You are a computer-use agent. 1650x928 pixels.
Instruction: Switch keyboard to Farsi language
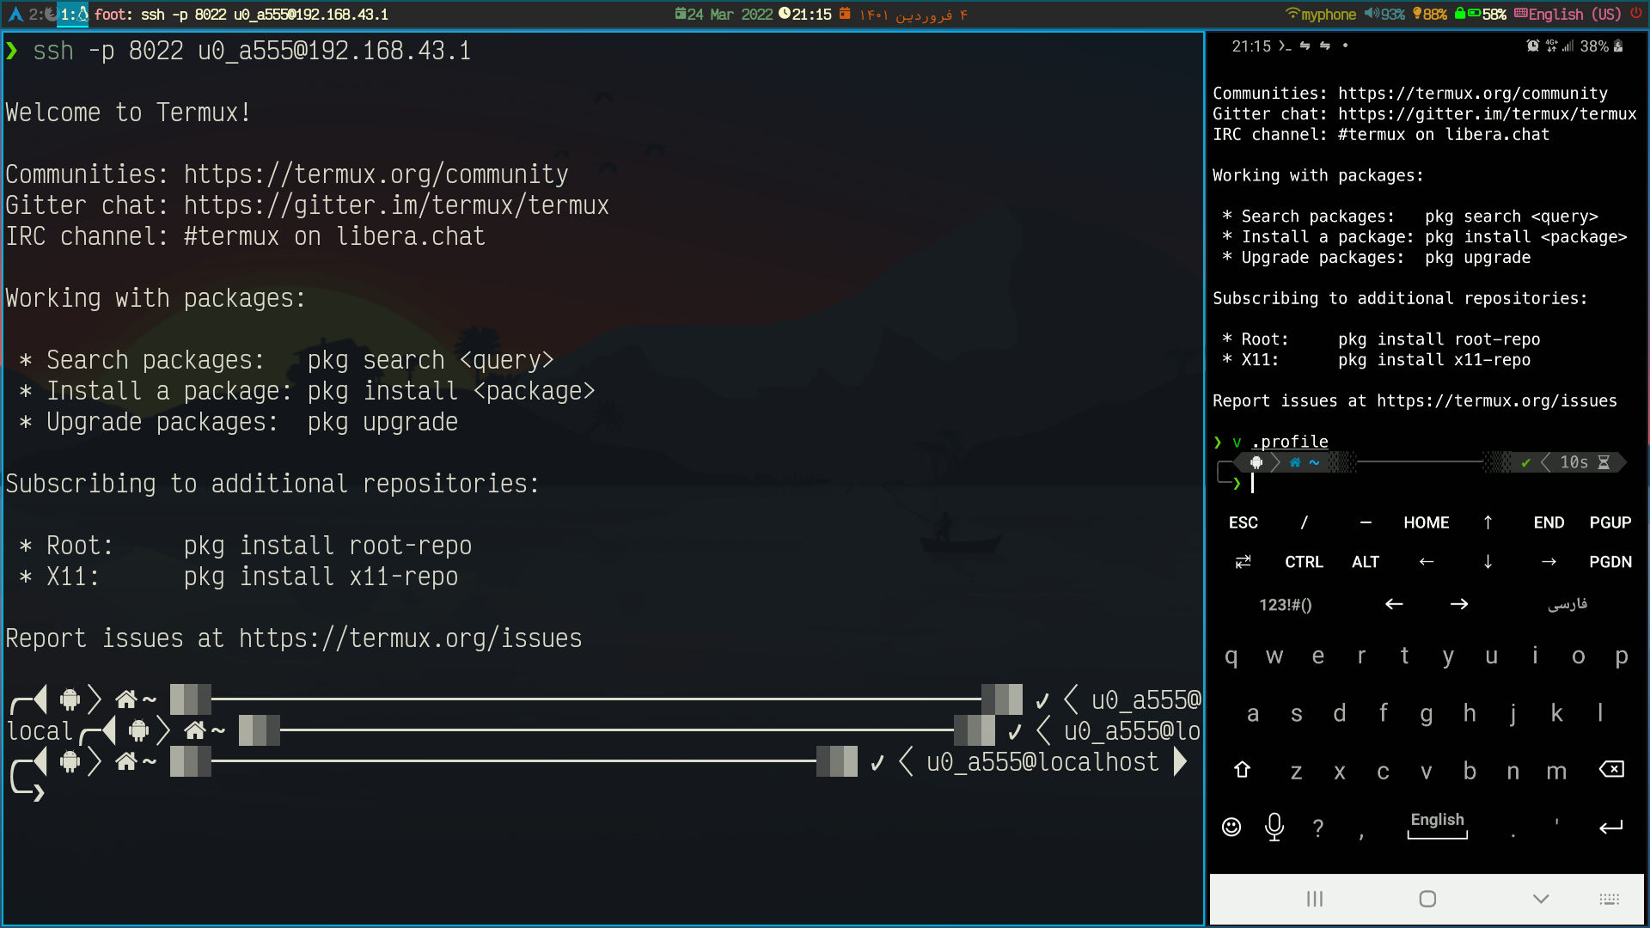pos(1567,604)
